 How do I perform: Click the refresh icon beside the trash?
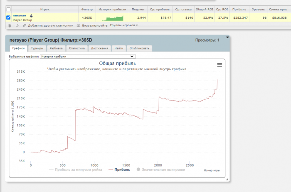click(17, 25)
